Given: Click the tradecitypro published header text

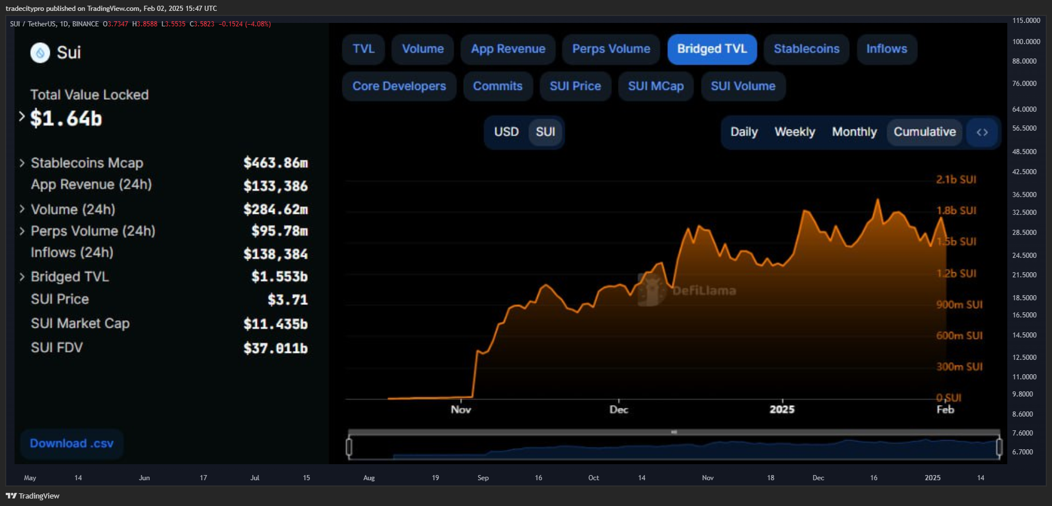Looking at the screenshot, I should 111,8.
